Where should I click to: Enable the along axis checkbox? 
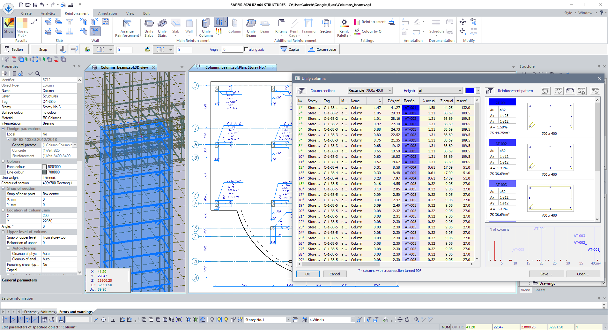pos(246,49)
